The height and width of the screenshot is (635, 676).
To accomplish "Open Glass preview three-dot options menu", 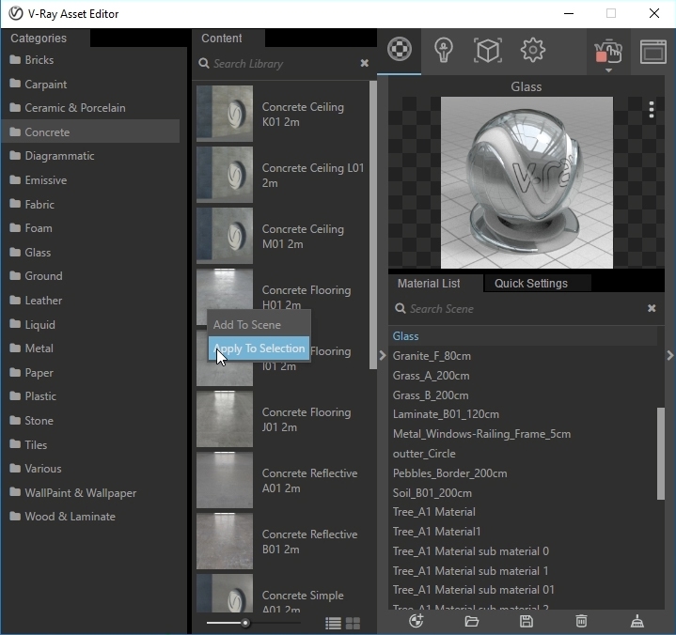I will pyautogui.click(x=651, y=110).
